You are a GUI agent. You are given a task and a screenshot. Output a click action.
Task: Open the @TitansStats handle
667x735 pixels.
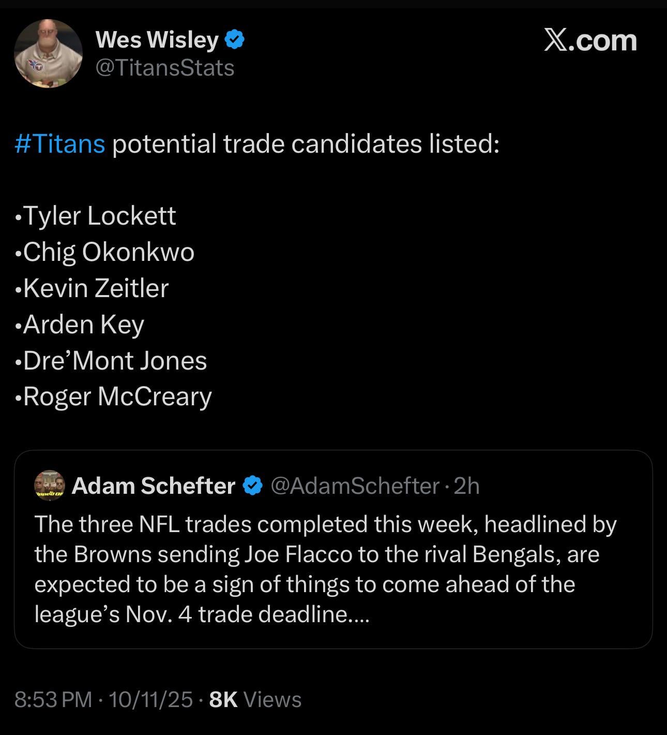tap(165, 68)
